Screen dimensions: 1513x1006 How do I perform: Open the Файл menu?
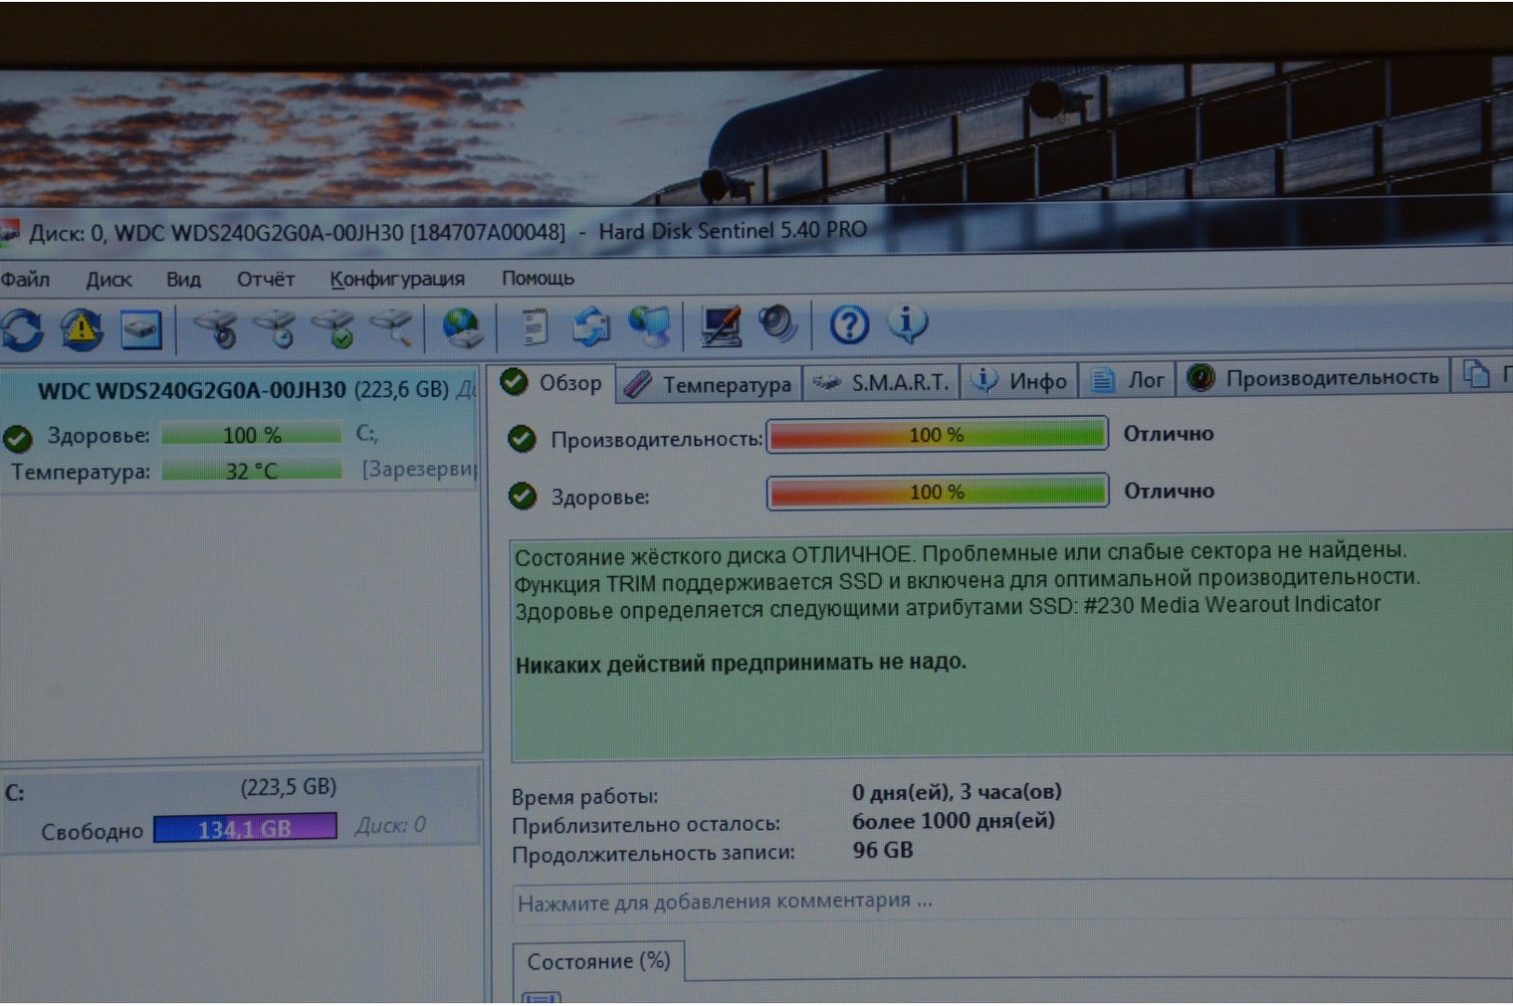[25, 279]
